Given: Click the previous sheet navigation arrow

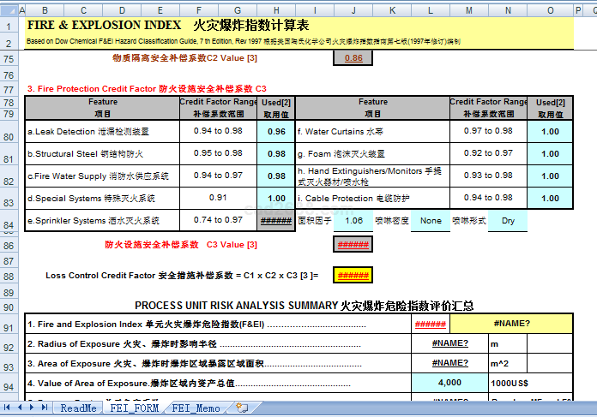Looking at the screenshot, I should coord(19,408).
